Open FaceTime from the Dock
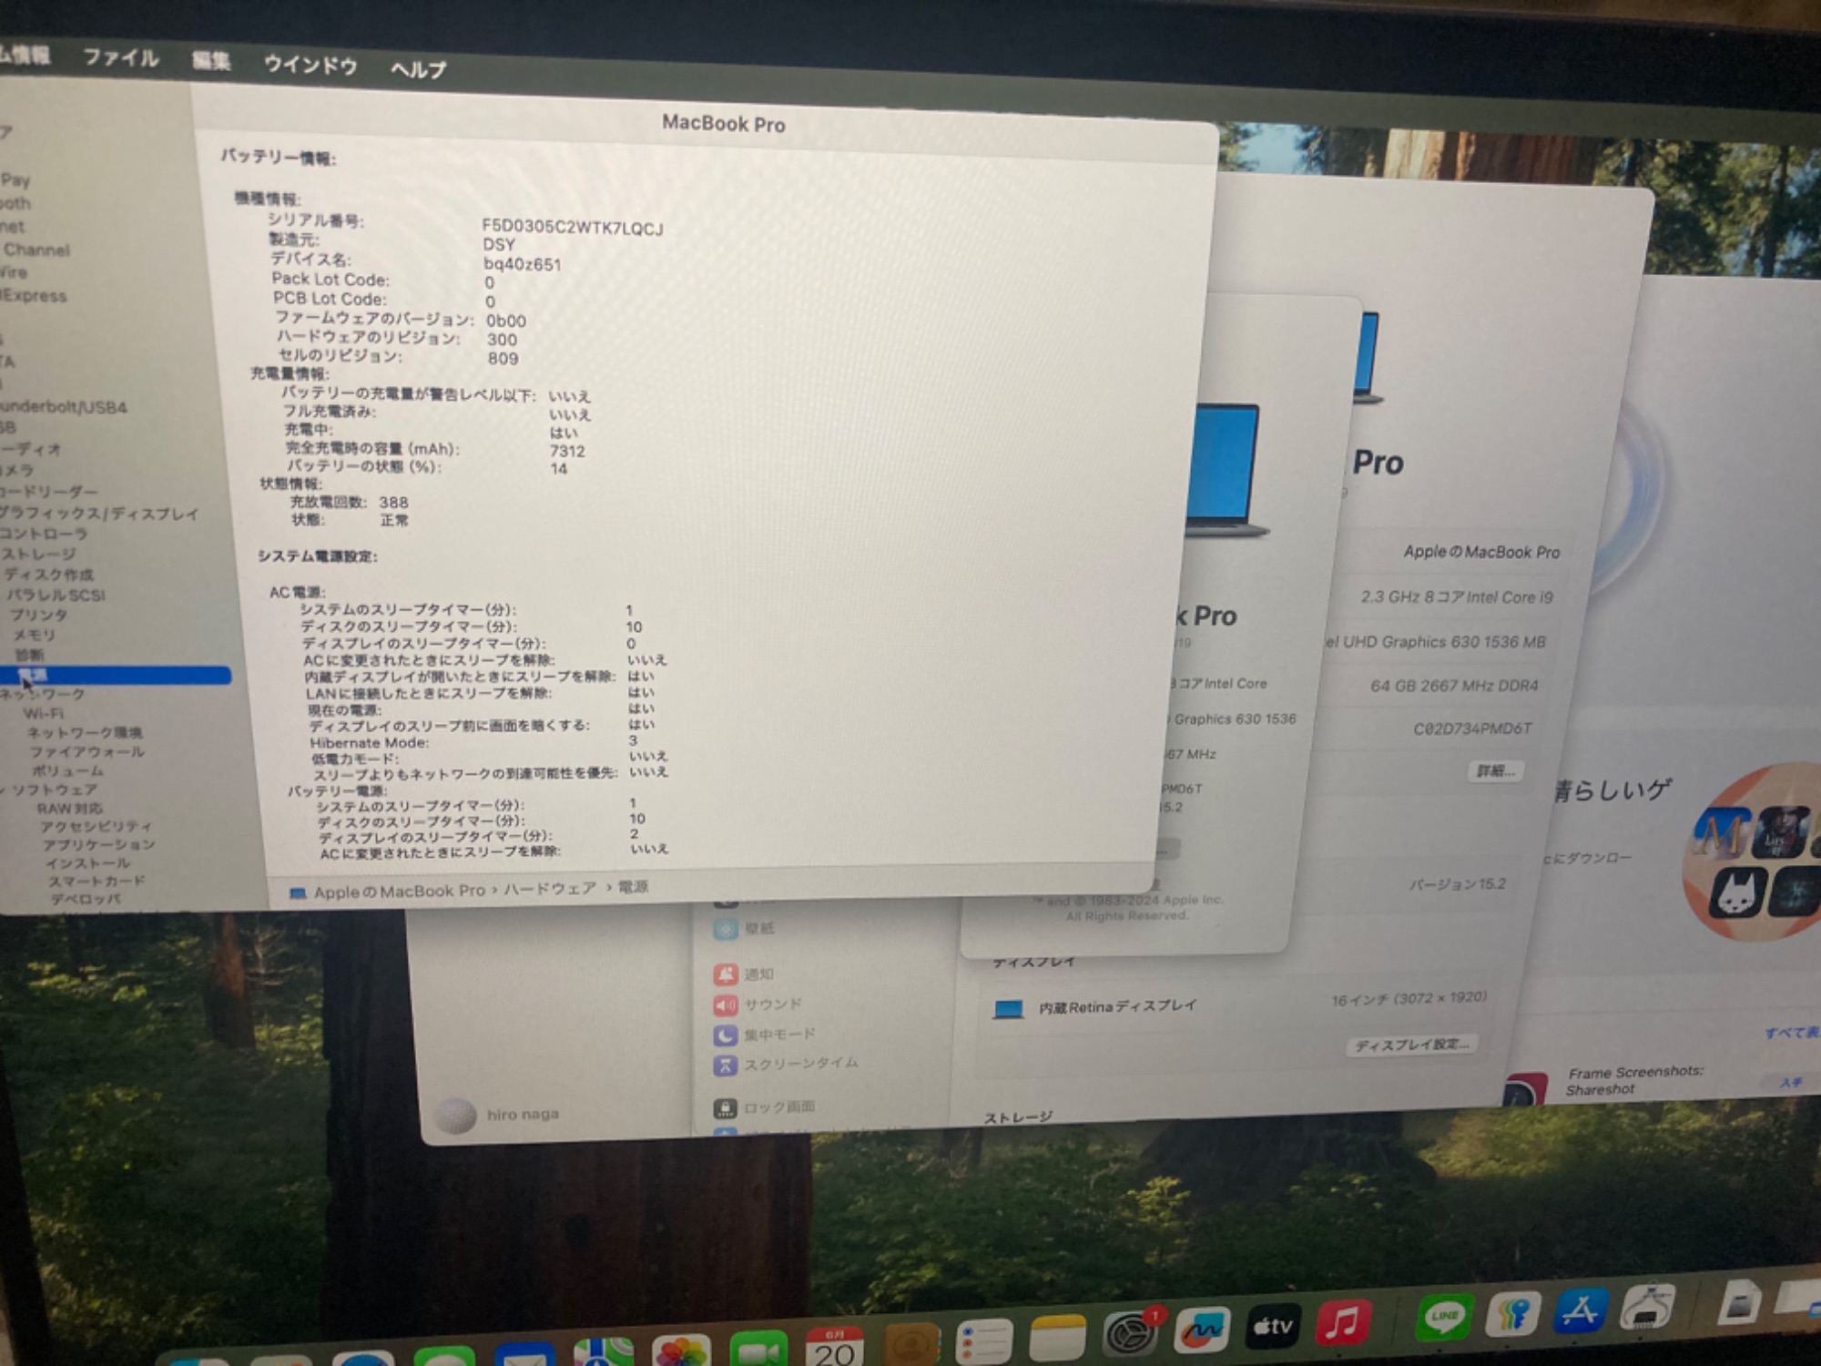This screenshot has width=1821, height=1366. [758, 1350]
